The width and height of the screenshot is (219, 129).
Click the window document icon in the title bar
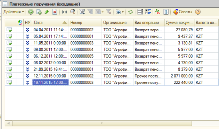pyautogui.click(x=5, y=4)
